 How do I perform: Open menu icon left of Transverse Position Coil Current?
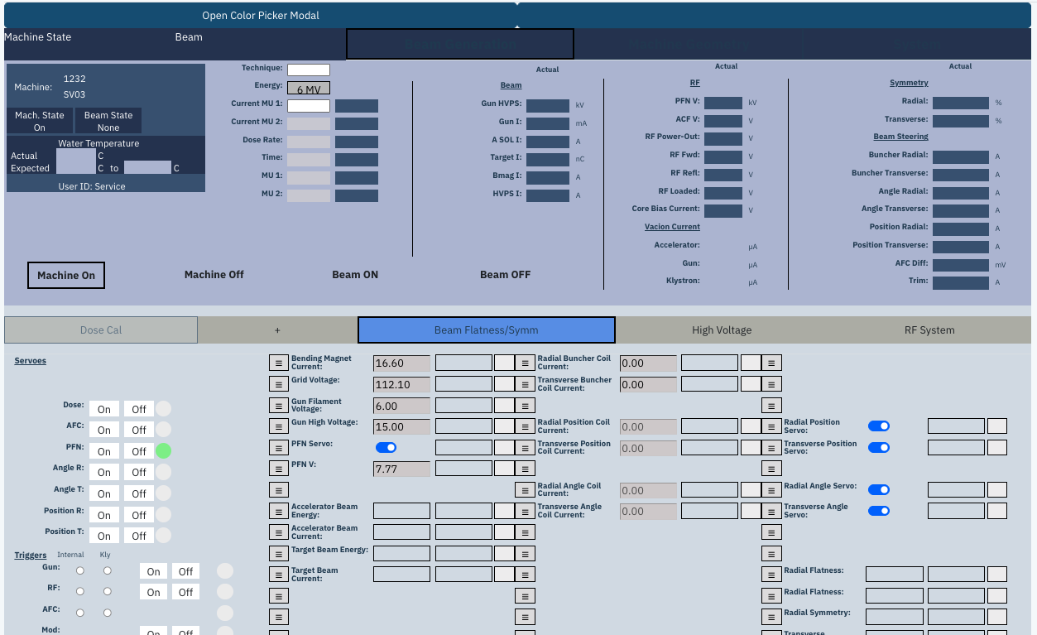pyautogui.click(x=525, y=448)
